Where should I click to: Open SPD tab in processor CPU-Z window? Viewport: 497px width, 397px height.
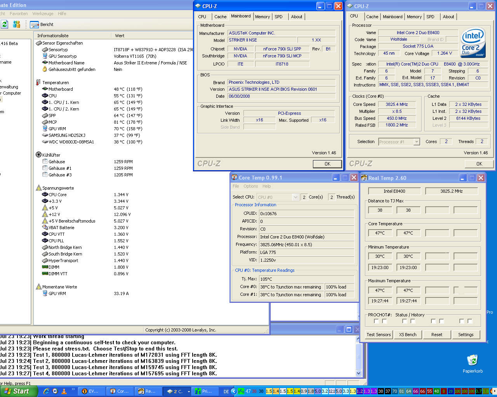click(x=430, y=17)
